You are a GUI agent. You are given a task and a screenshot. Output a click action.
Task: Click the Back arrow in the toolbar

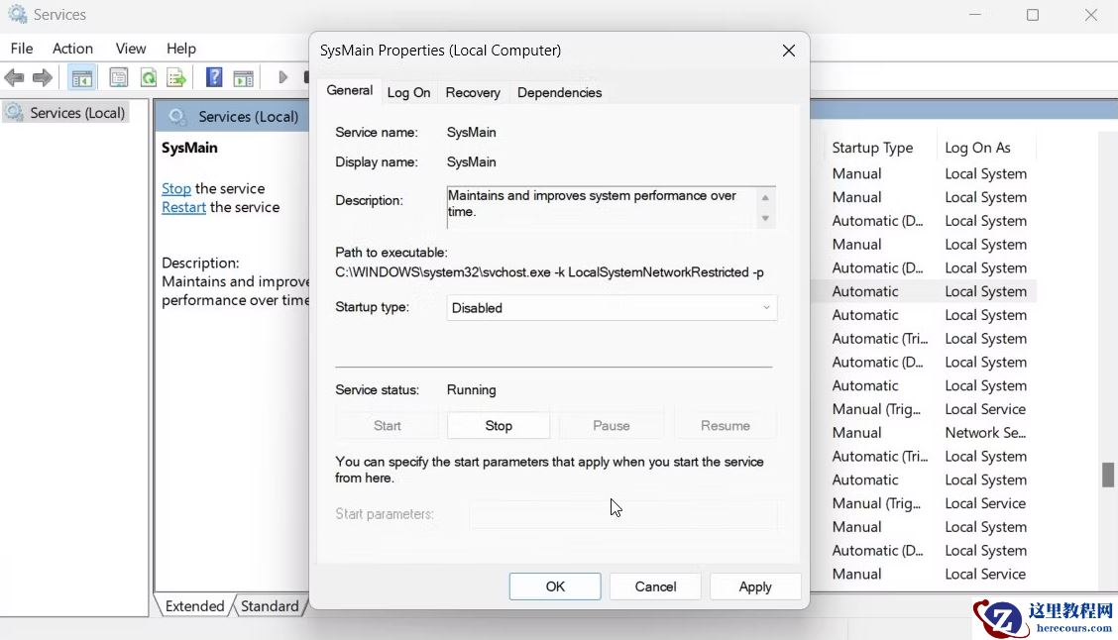click(14, 77)
